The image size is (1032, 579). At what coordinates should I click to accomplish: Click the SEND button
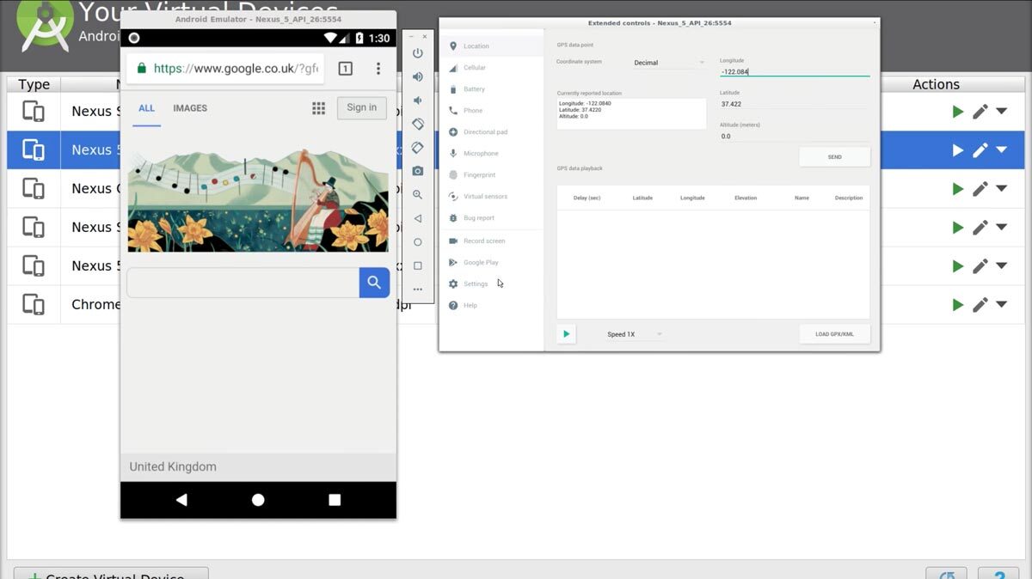click(834, 157)
